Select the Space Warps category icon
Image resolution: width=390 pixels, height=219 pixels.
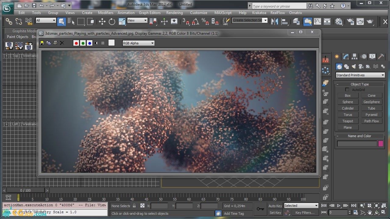(376, 67)
